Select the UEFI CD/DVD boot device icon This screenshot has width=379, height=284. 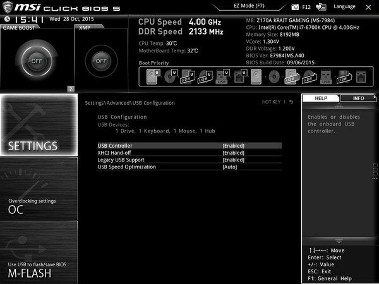(x=171, y=77)
